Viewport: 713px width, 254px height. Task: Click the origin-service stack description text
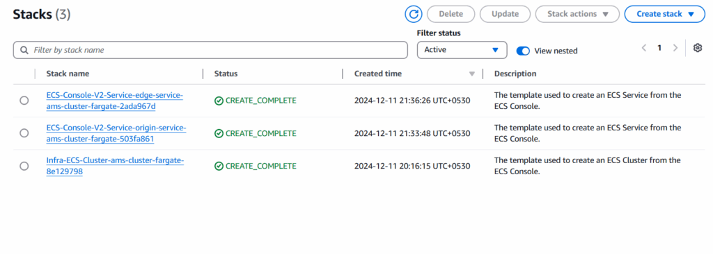pyautogui.click(x=588, y=133)
